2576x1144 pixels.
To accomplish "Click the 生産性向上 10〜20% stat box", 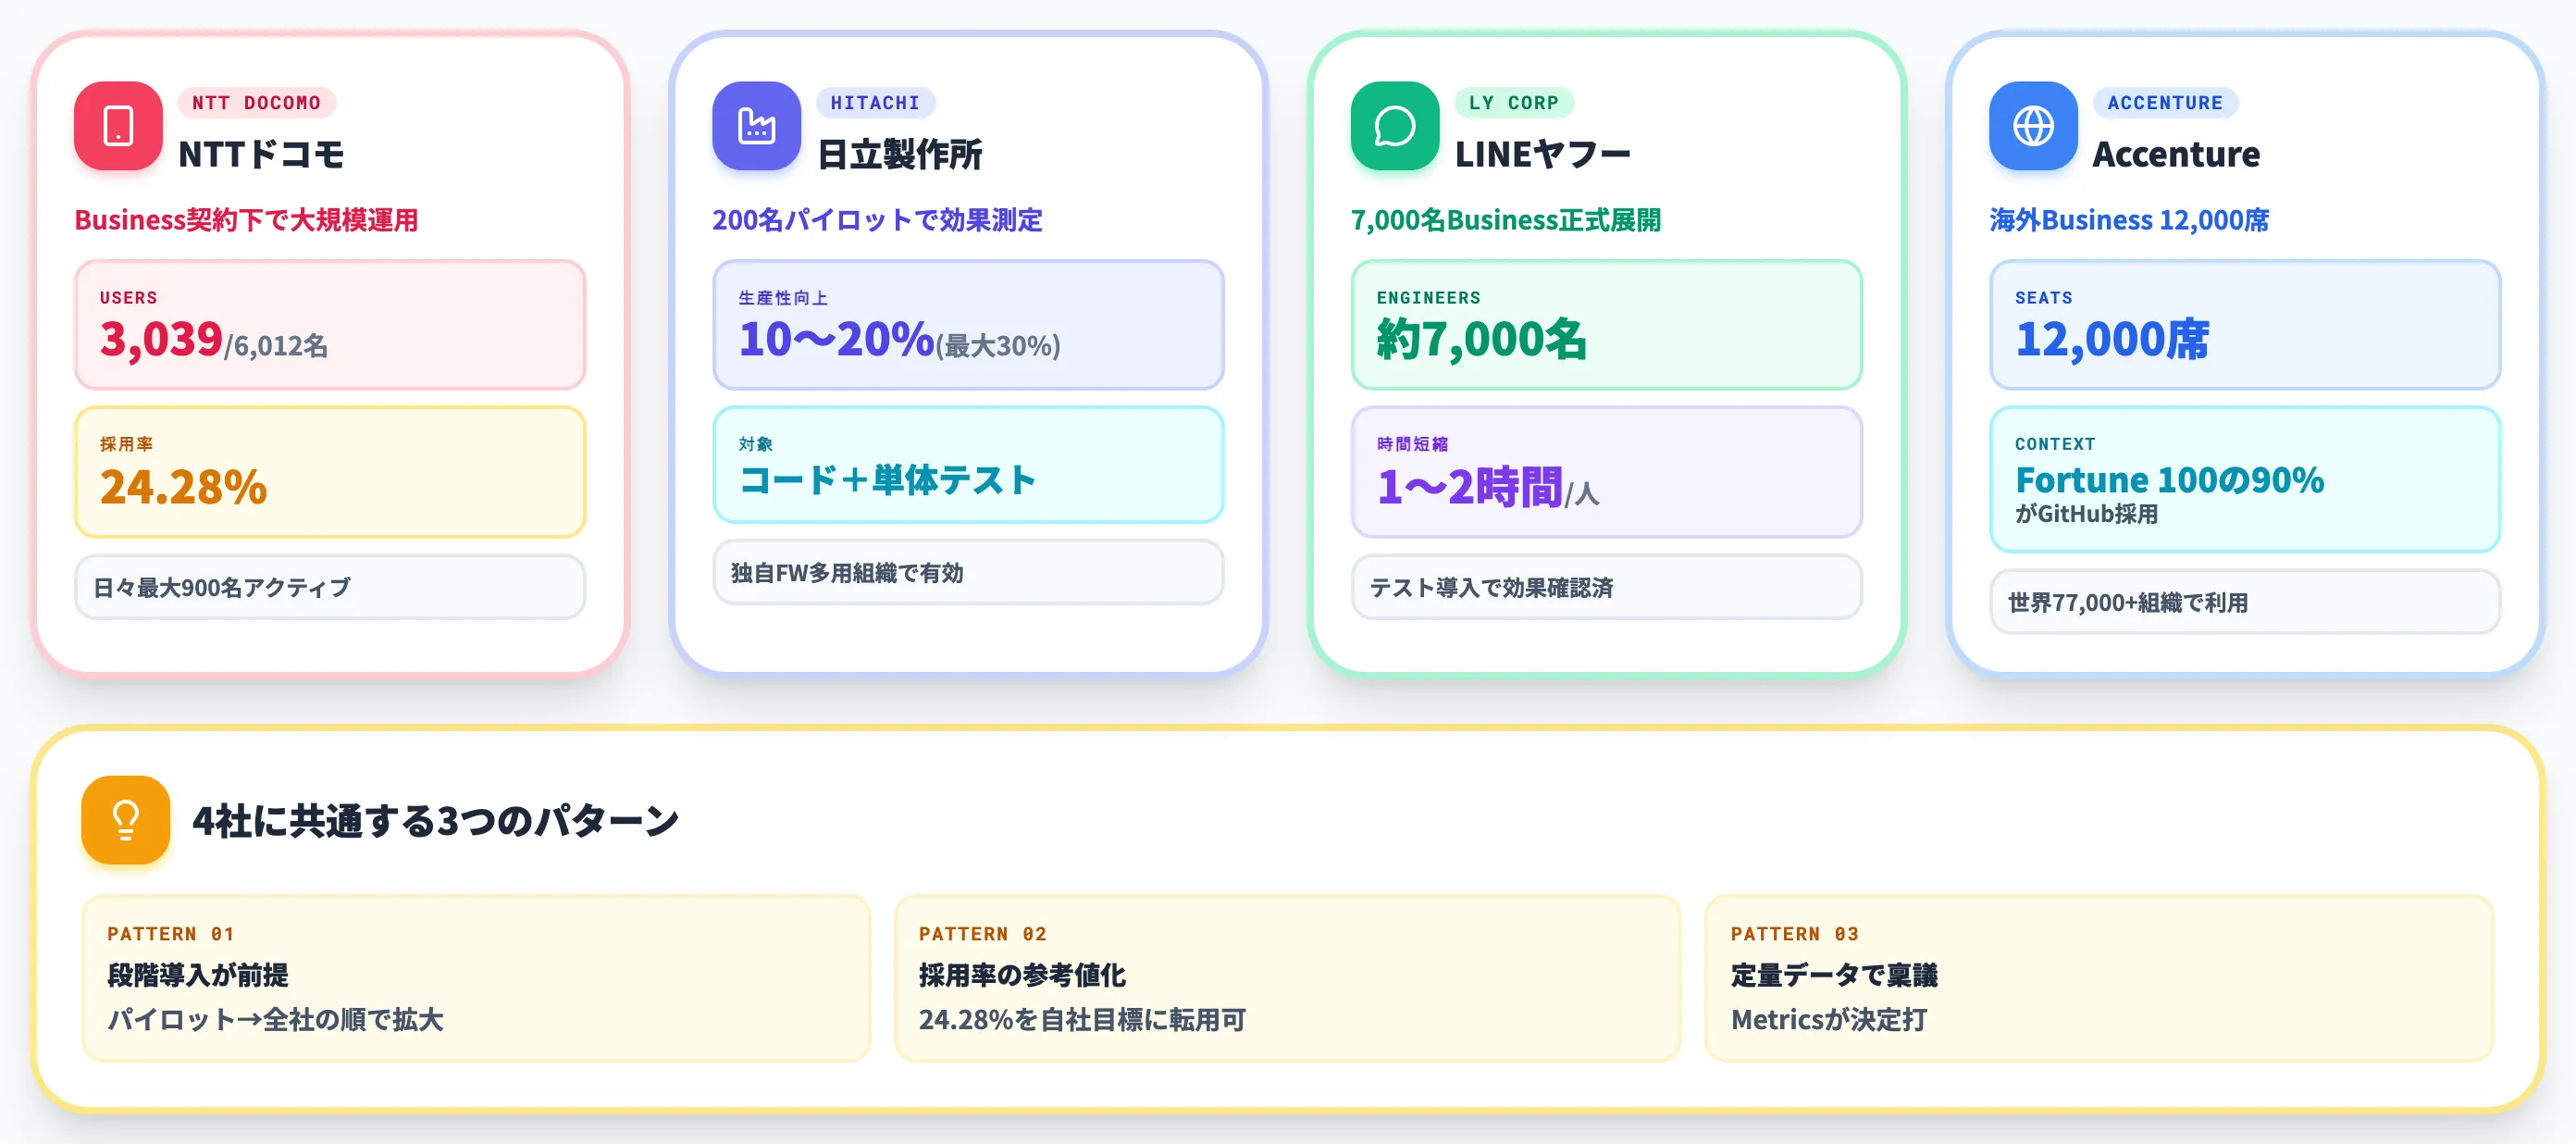I will [x=968, y=325].
